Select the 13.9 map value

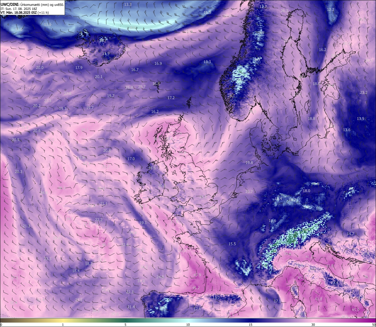click(360, 118)
